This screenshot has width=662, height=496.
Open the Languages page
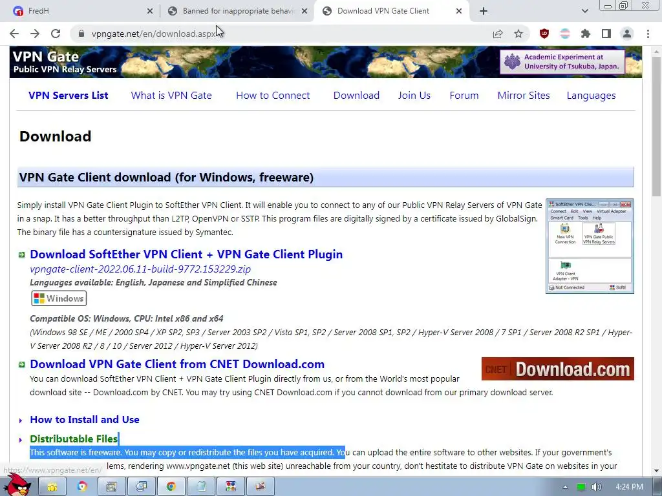(x=591, y=96)
